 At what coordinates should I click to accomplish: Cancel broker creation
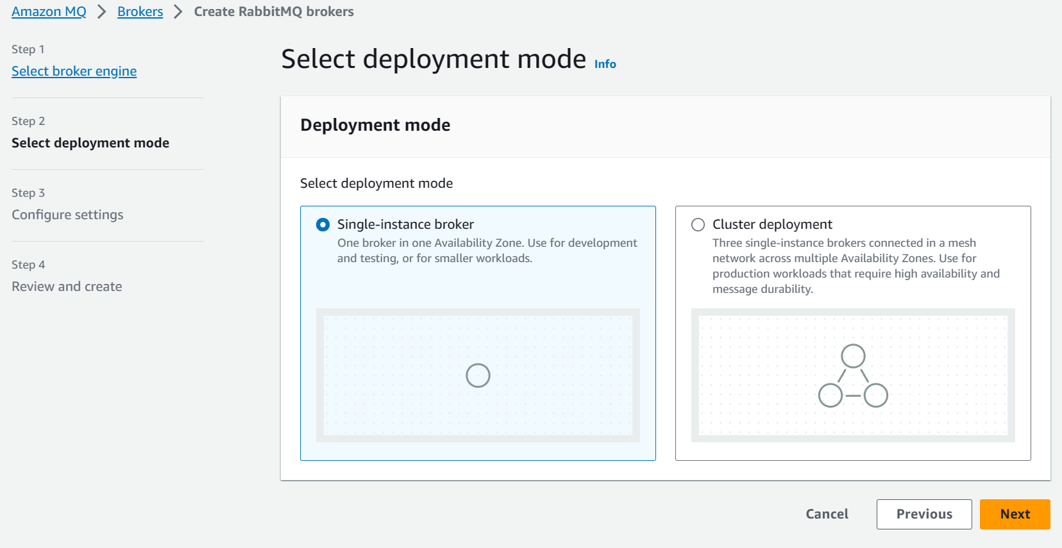pyautogui.click(x=827, y=514)
